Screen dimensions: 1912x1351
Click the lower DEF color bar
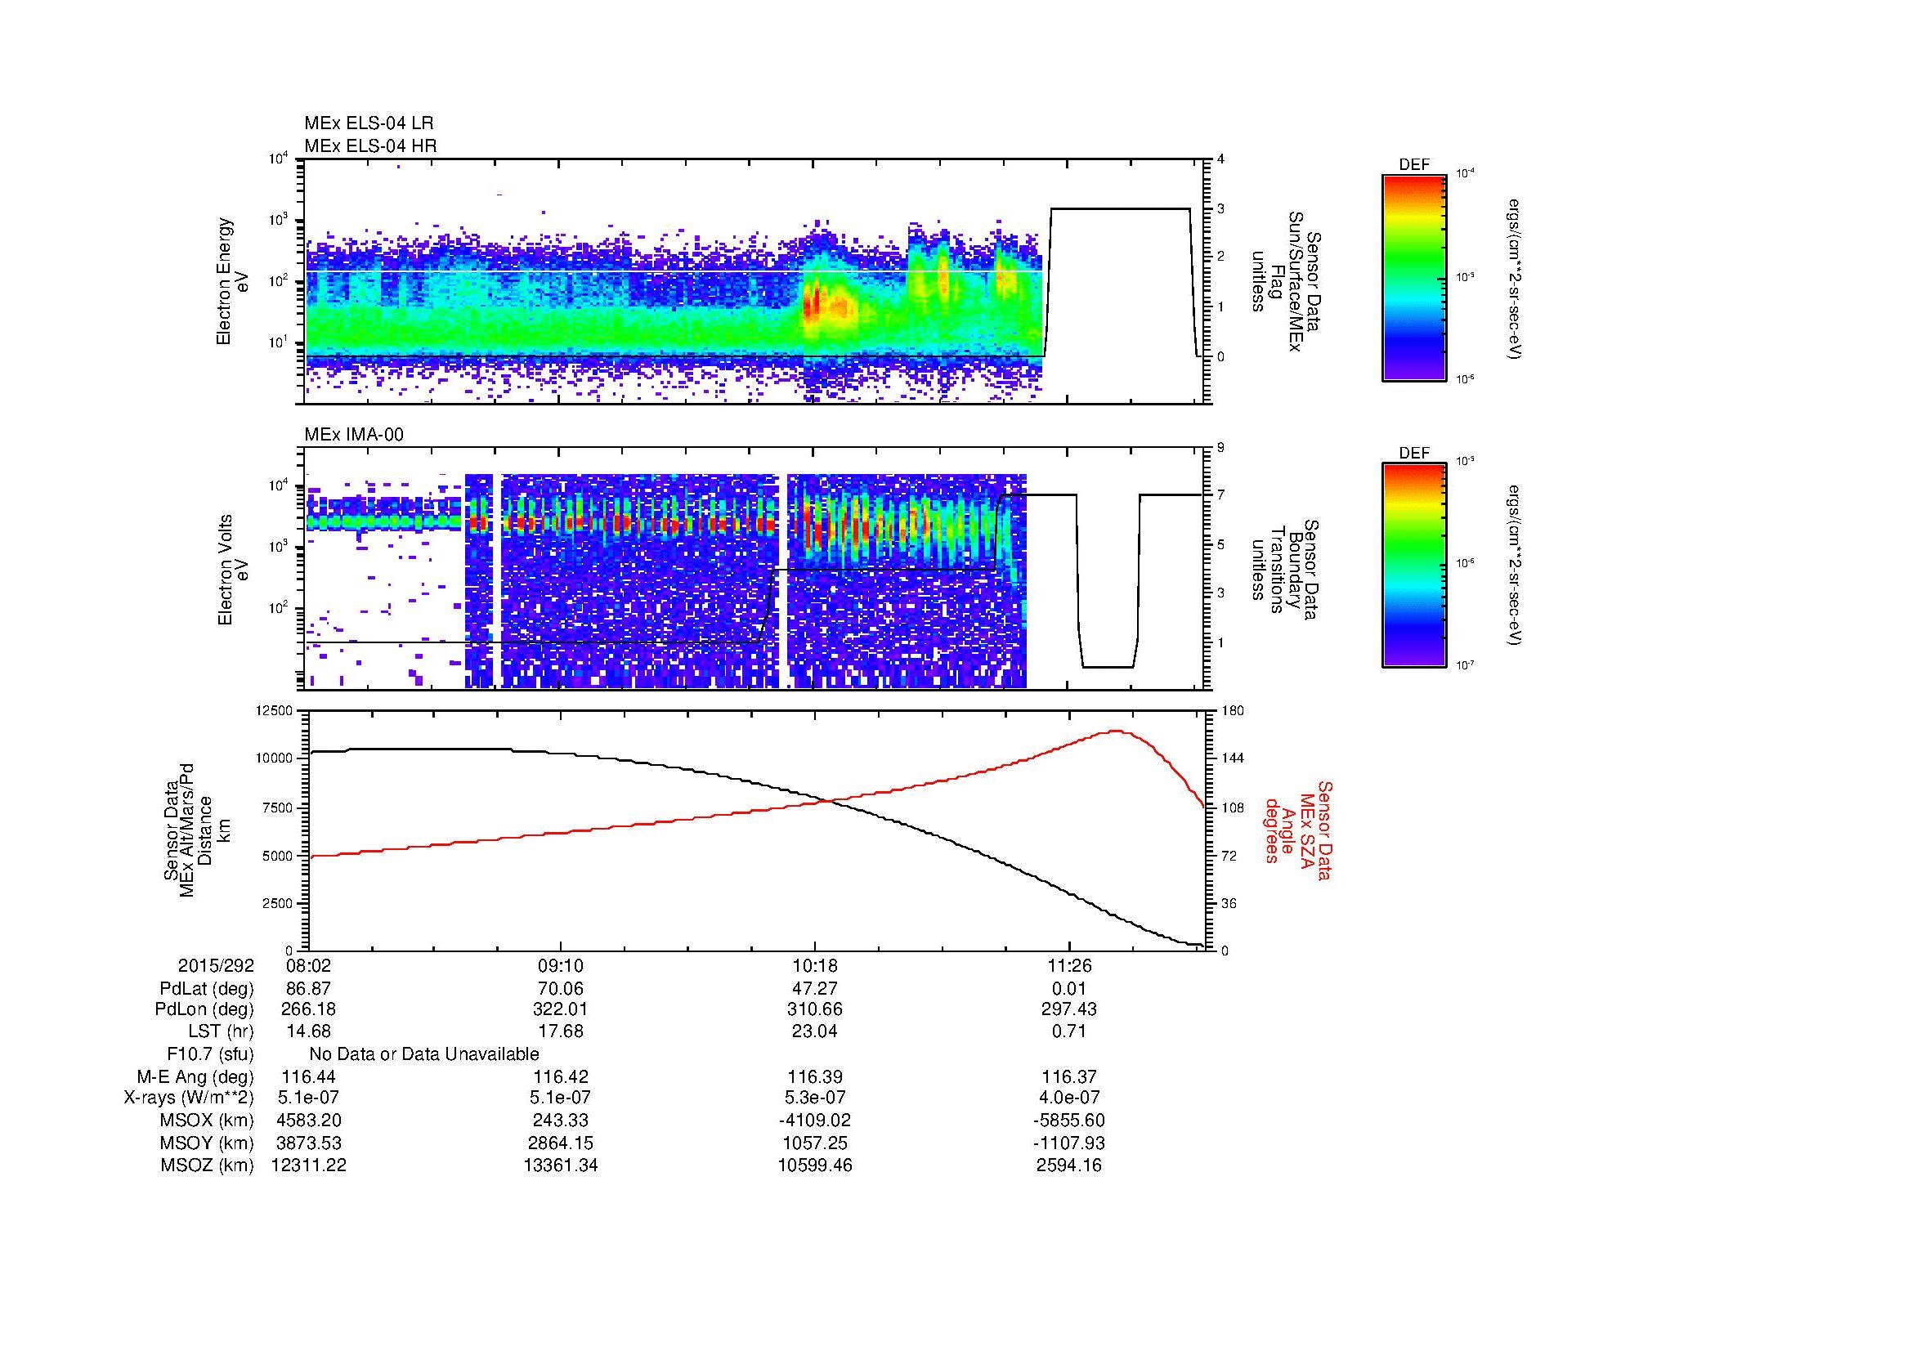pyautogui.click(x=1414, y=566)
